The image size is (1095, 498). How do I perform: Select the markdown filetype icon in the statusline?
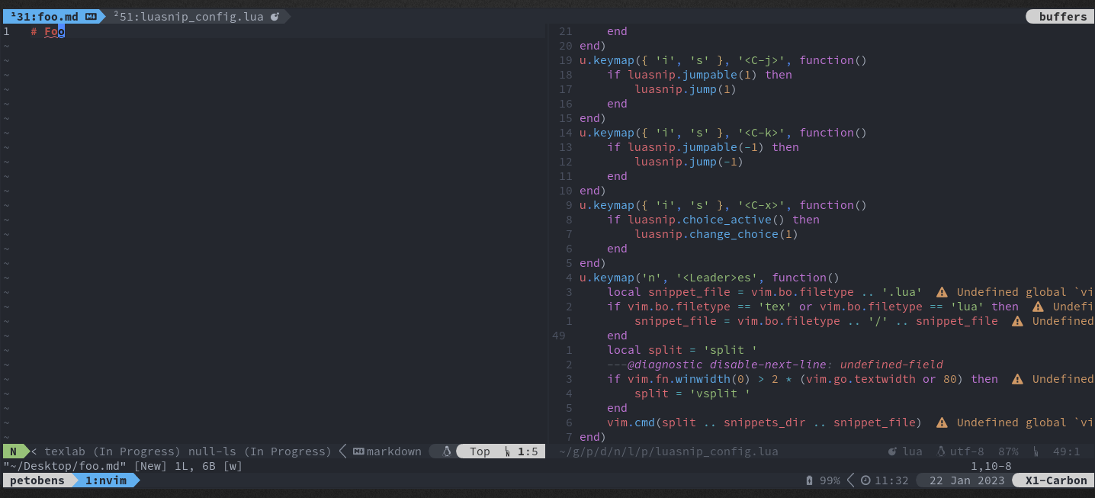click(358, 451)
